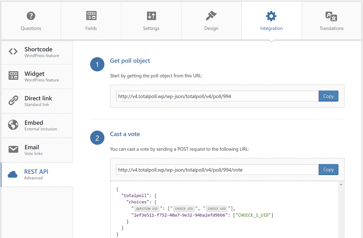The image size is (363, 238).
Task: Open the Questions tab
Action: [x=31, y=20]
